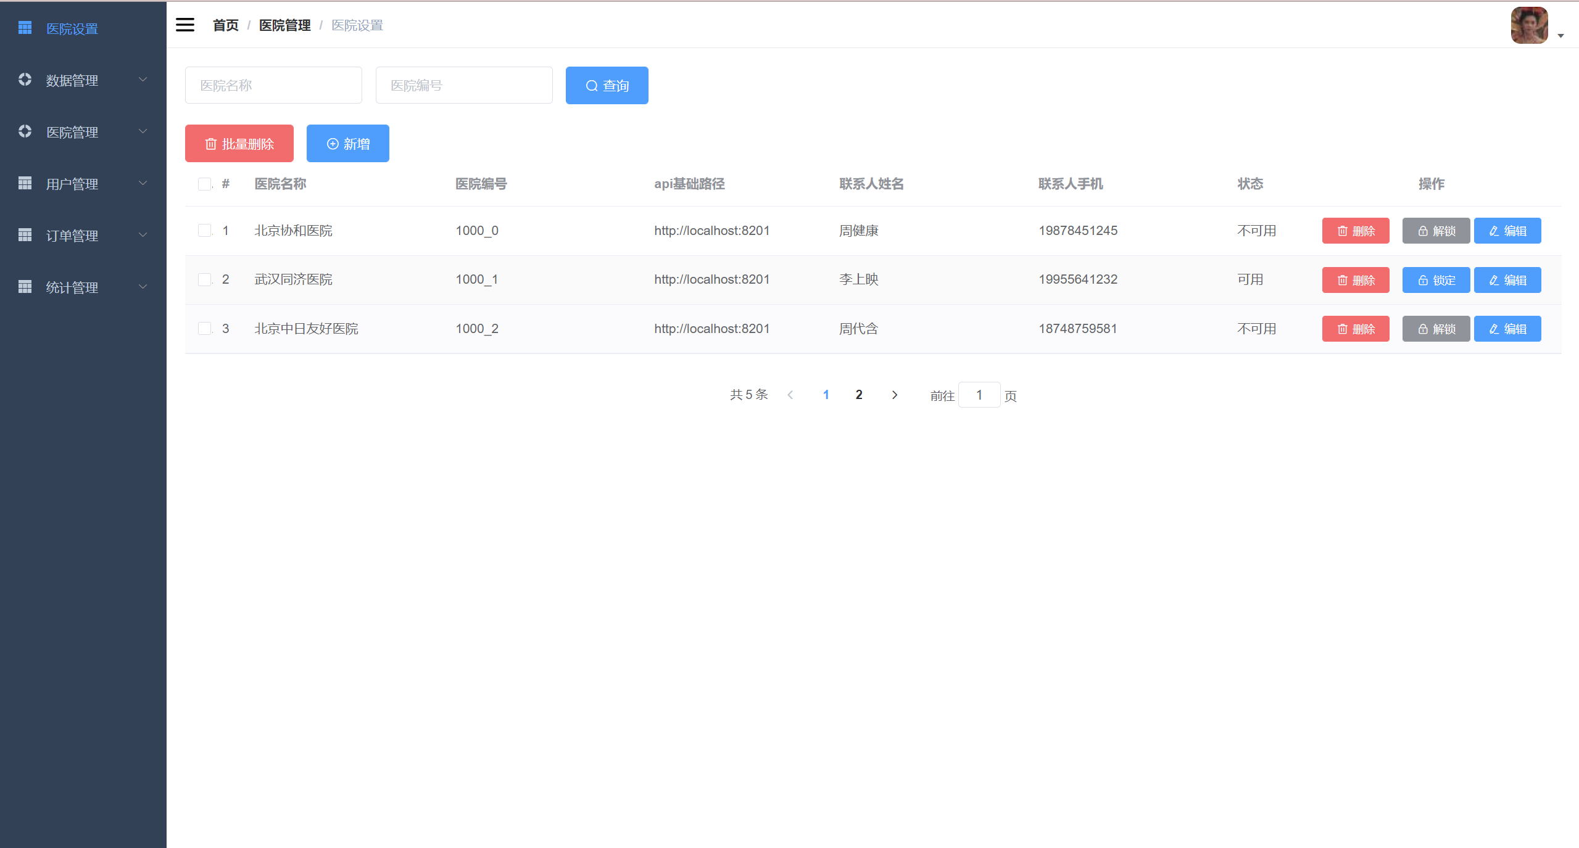Click hospital code 1000_2 cell

pyautogui.click(x=477, y=329)
